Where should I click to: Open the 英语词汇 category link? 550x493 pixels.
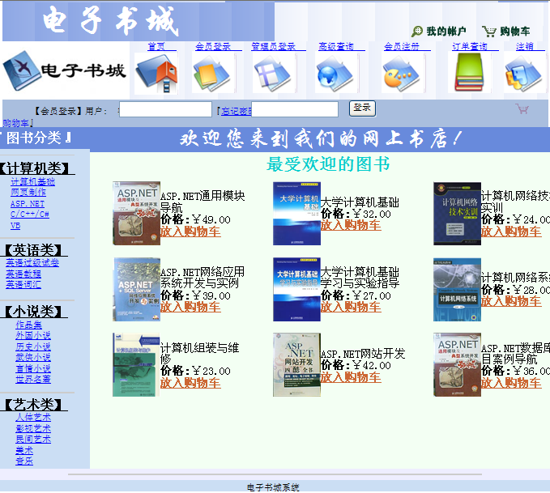click(x=23, y=284)
